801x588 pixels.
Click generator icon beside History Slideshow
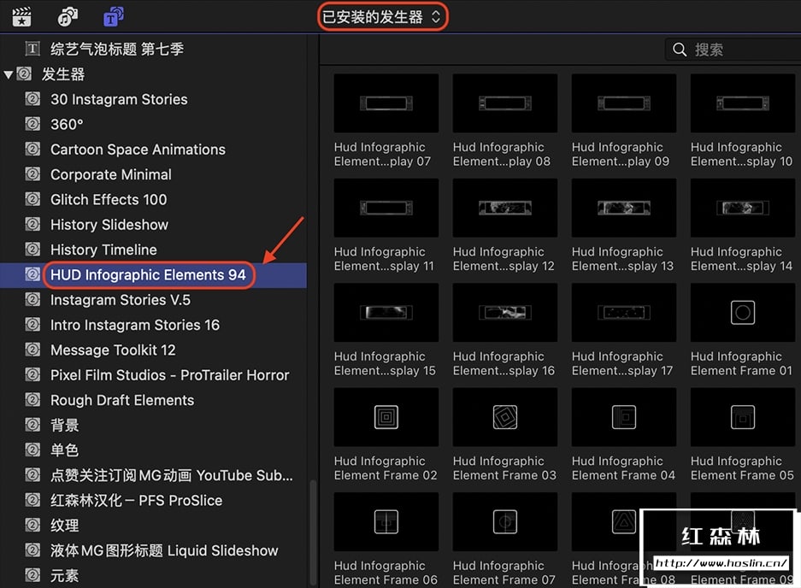[32, 224]
